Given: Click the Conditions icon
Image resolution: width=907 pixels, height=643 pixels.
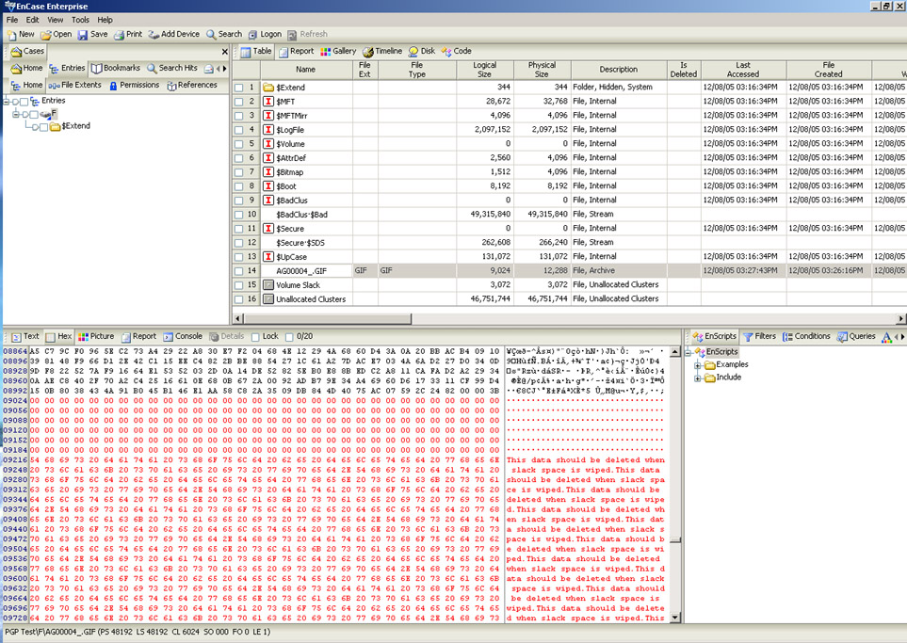Looking at the screenshot, I should click(x=787, y=336).
